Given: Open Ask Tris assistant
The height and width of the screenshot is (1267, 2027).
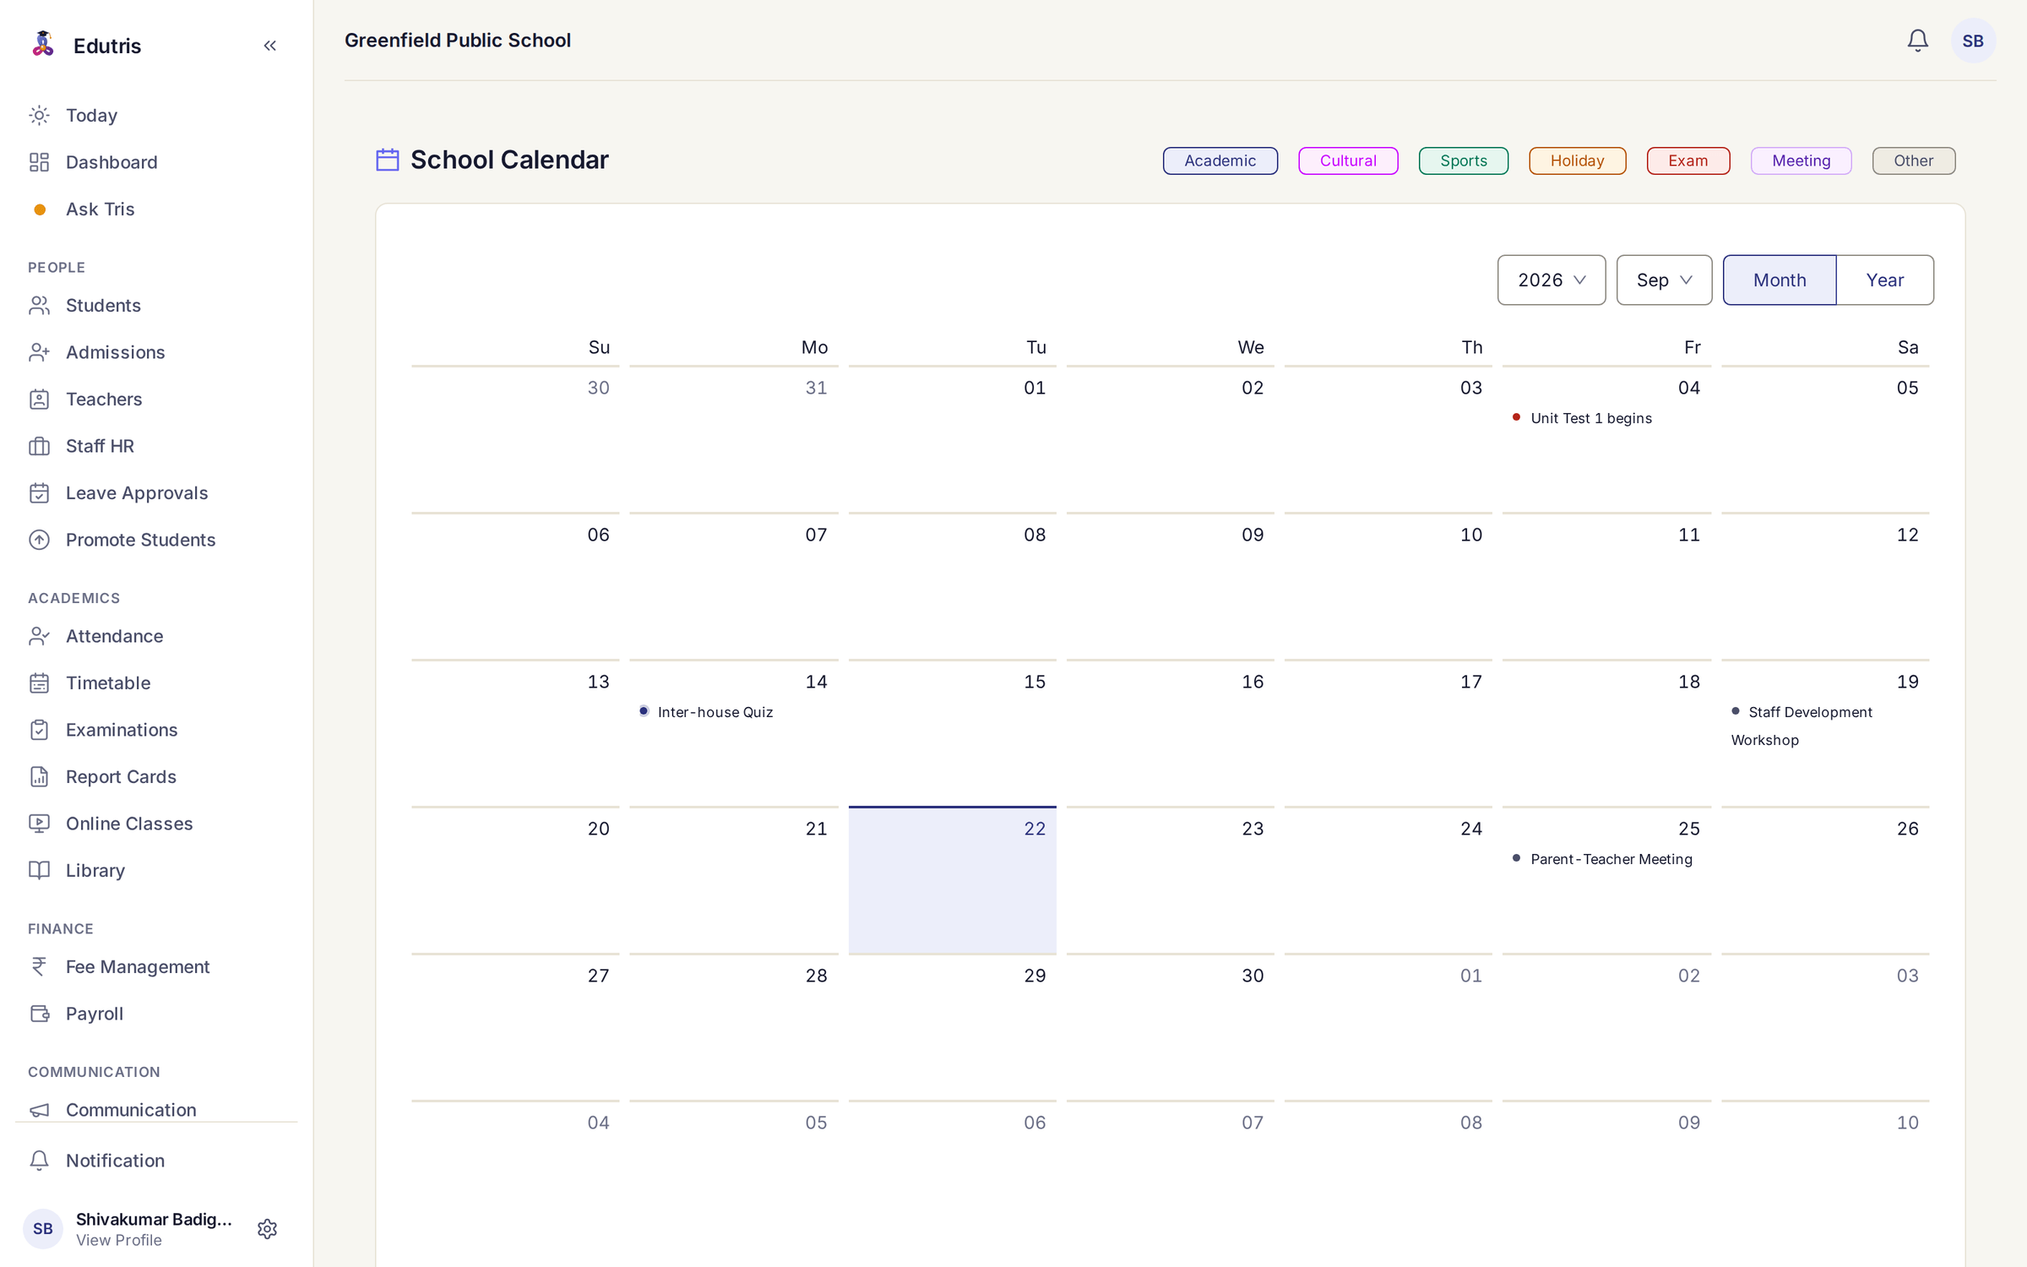Looking at the screenshot, I should click(100, 209).
